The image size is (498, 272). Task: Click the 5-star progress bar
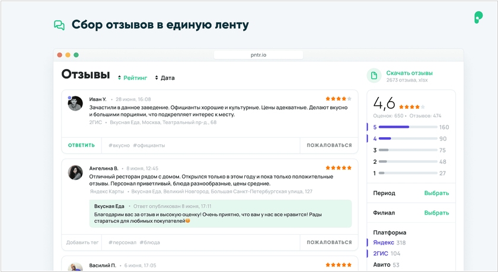(408, 127)
